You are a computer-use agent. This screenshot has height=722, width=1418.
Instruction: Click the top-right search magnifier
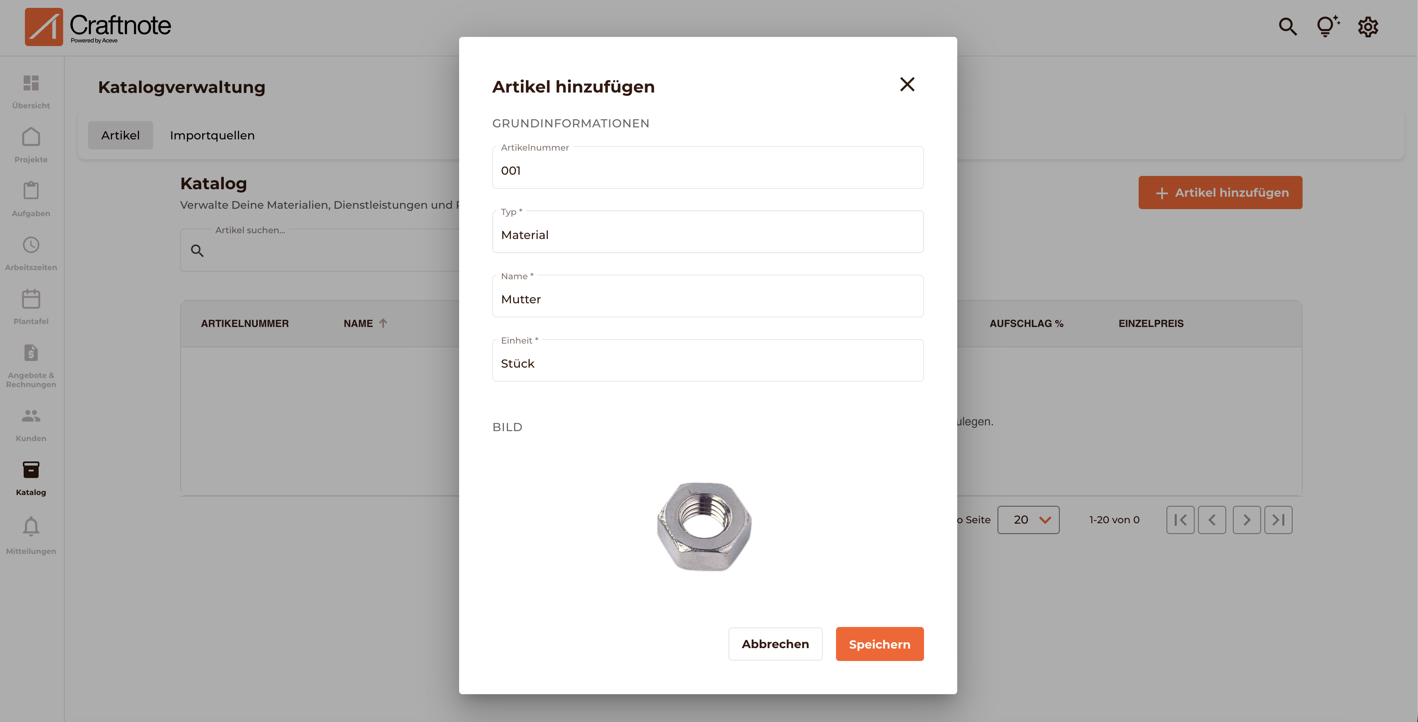tap(1287, 27)
